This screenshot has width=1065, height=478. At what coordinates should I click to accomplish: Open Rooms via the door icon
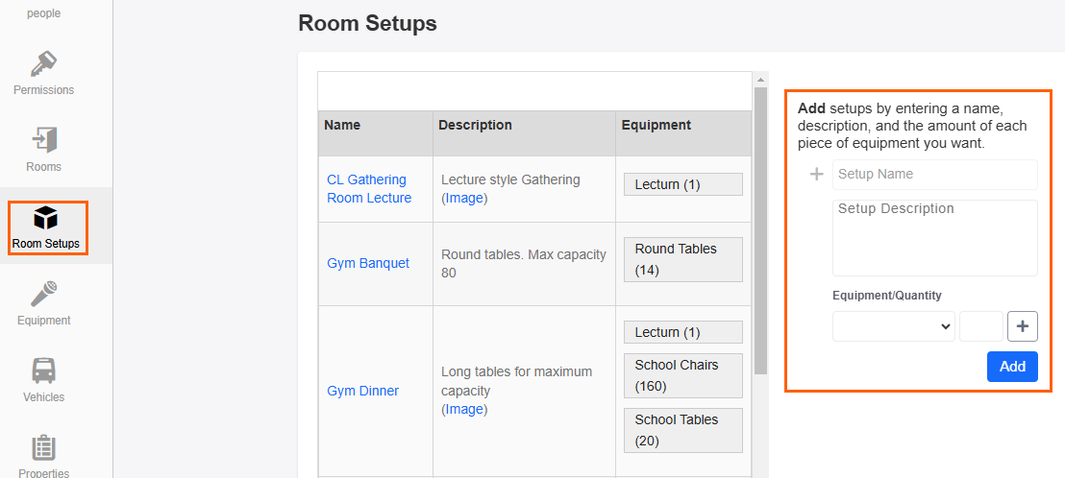tap(44, 140)
